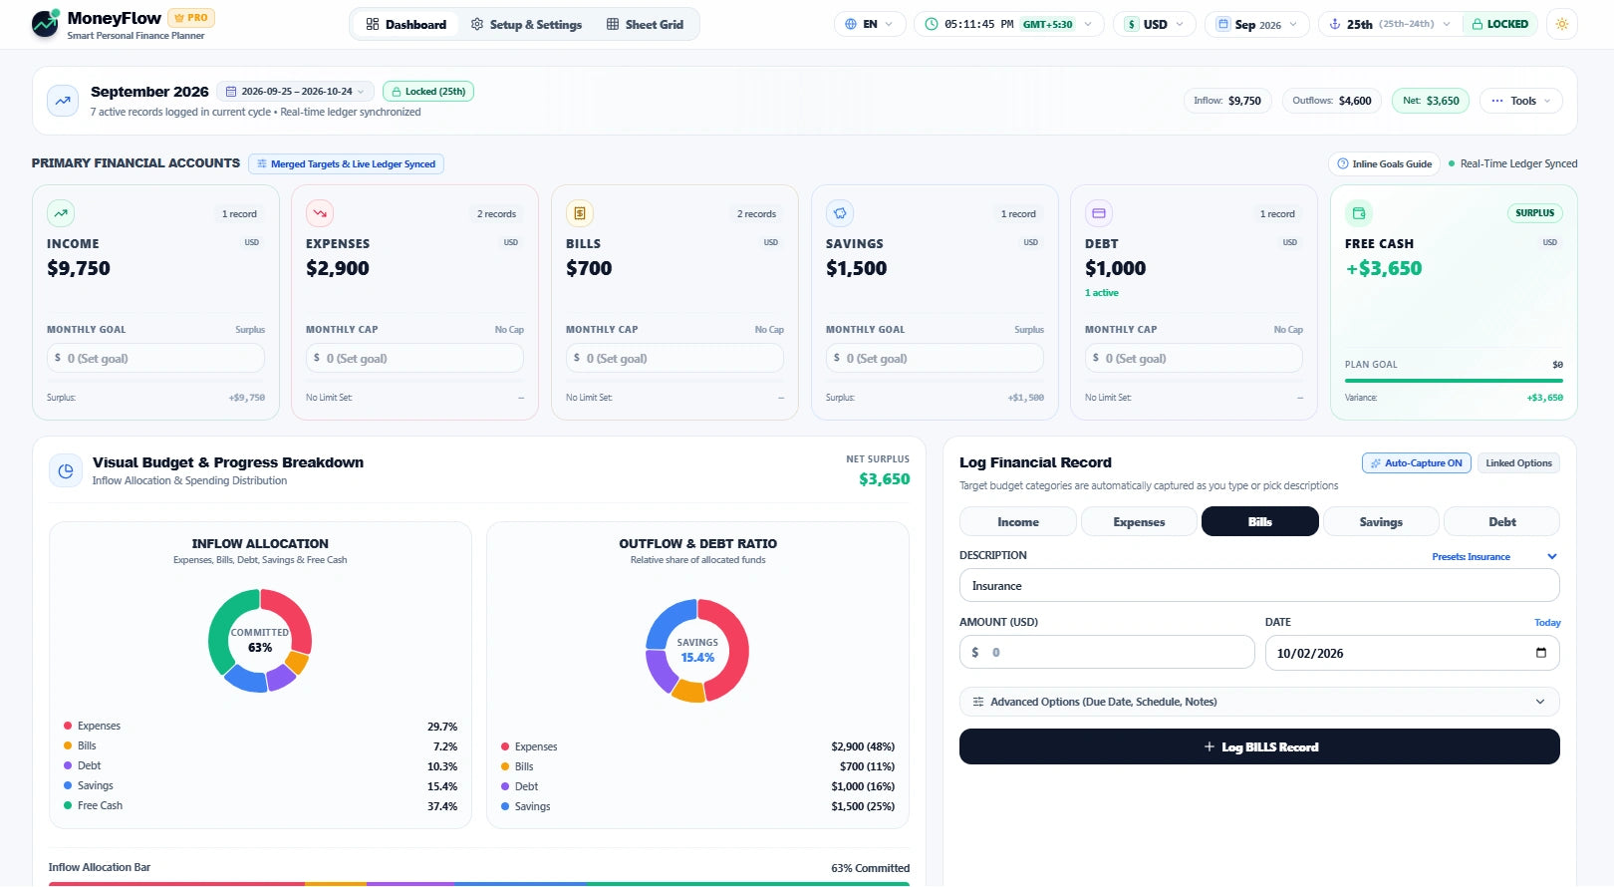Click the Expenses red legend dot in Inflow Allocation
This screenshot has width=1614, height=887.
(68, 726)
